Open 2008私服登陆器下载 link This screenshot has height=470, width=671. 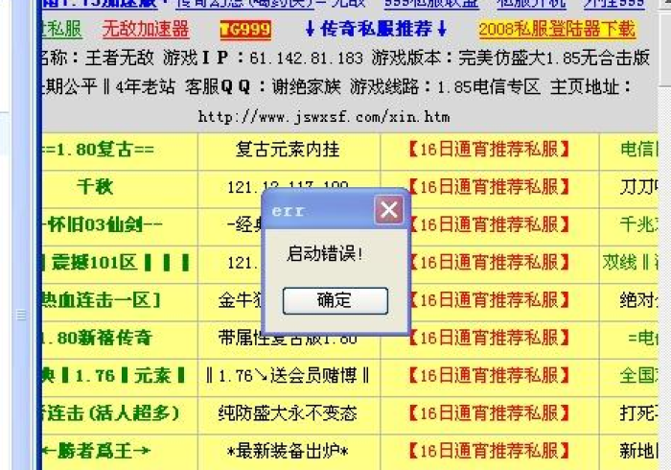click(x=557, y=29)
